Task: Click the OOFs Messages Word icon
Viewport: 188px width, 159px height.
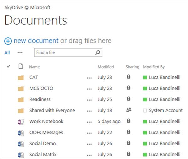Action: (21, 133)
